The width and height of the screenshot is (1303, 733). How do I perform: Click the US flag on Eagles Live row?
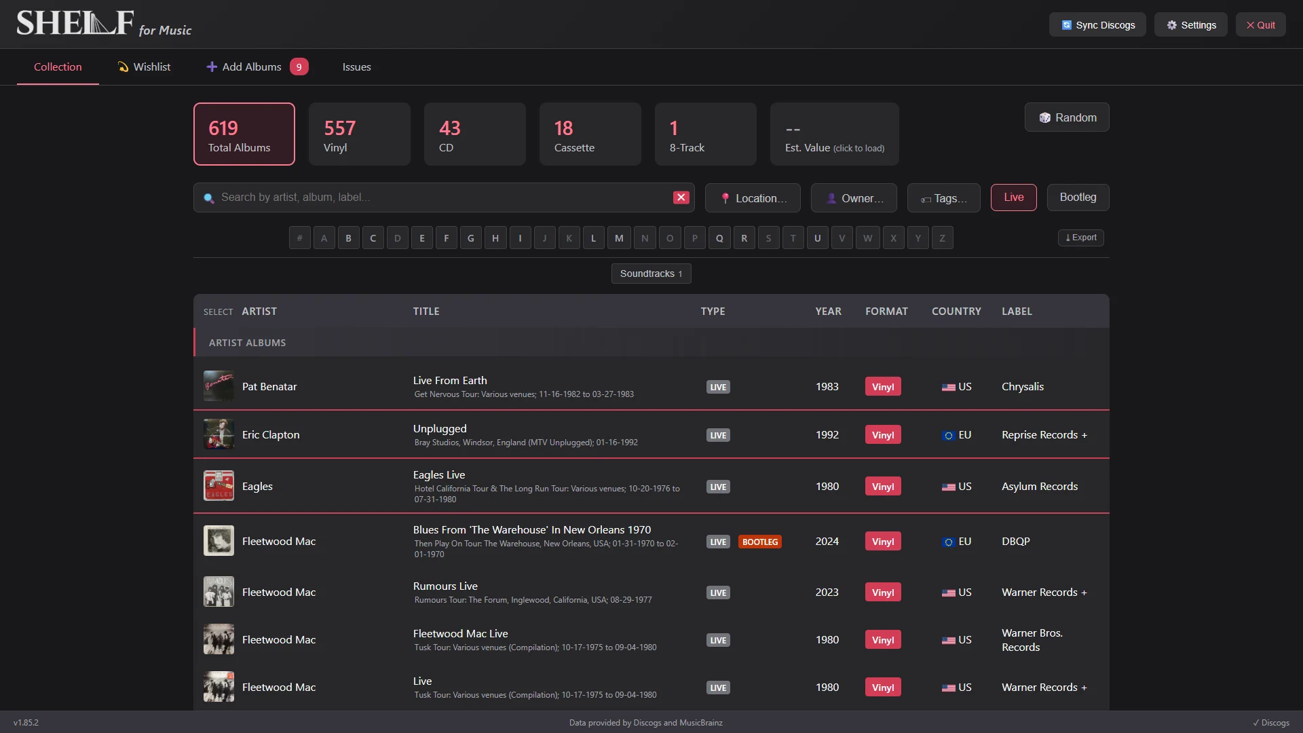(949, 487)
